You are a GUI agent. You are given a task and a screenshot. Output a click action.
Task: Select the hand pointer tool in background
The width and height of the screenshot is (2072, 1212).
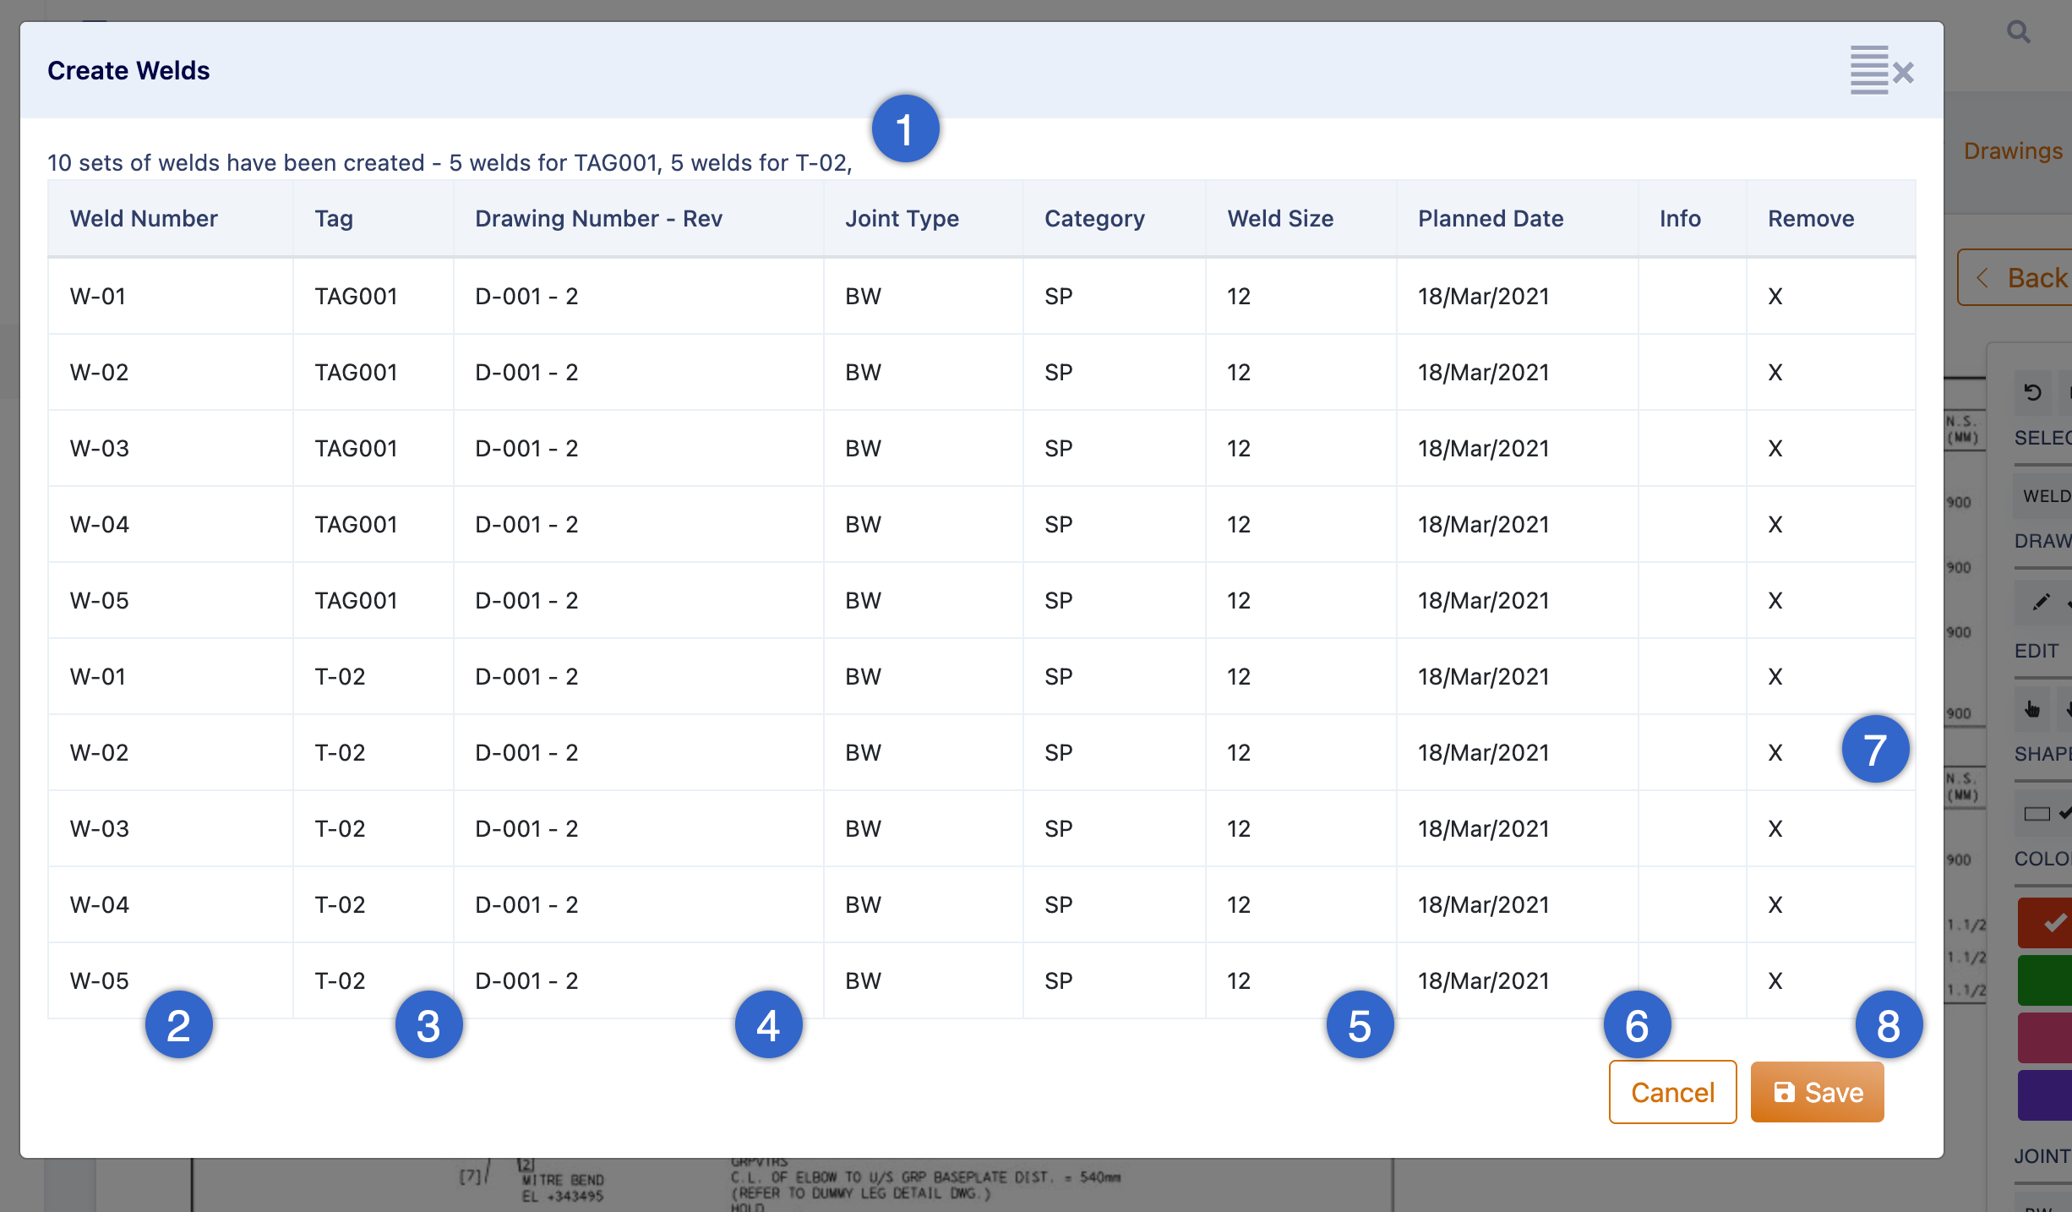click(x=2032, y=708)
